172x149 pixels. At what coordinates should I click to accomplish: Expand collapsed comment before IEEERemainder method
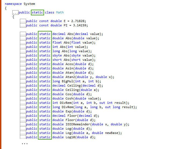coord(23,125)
